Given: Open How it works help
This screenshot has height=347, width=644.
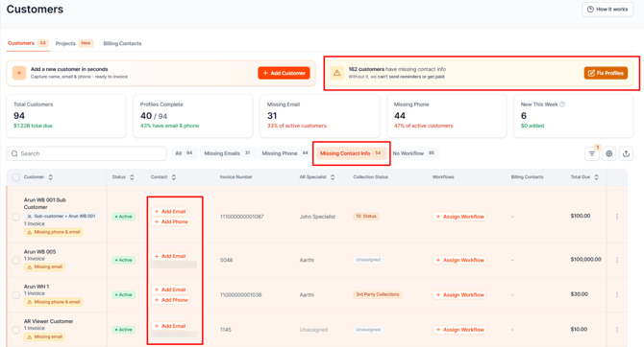Looking at the screenshot, I should (607, 9).
